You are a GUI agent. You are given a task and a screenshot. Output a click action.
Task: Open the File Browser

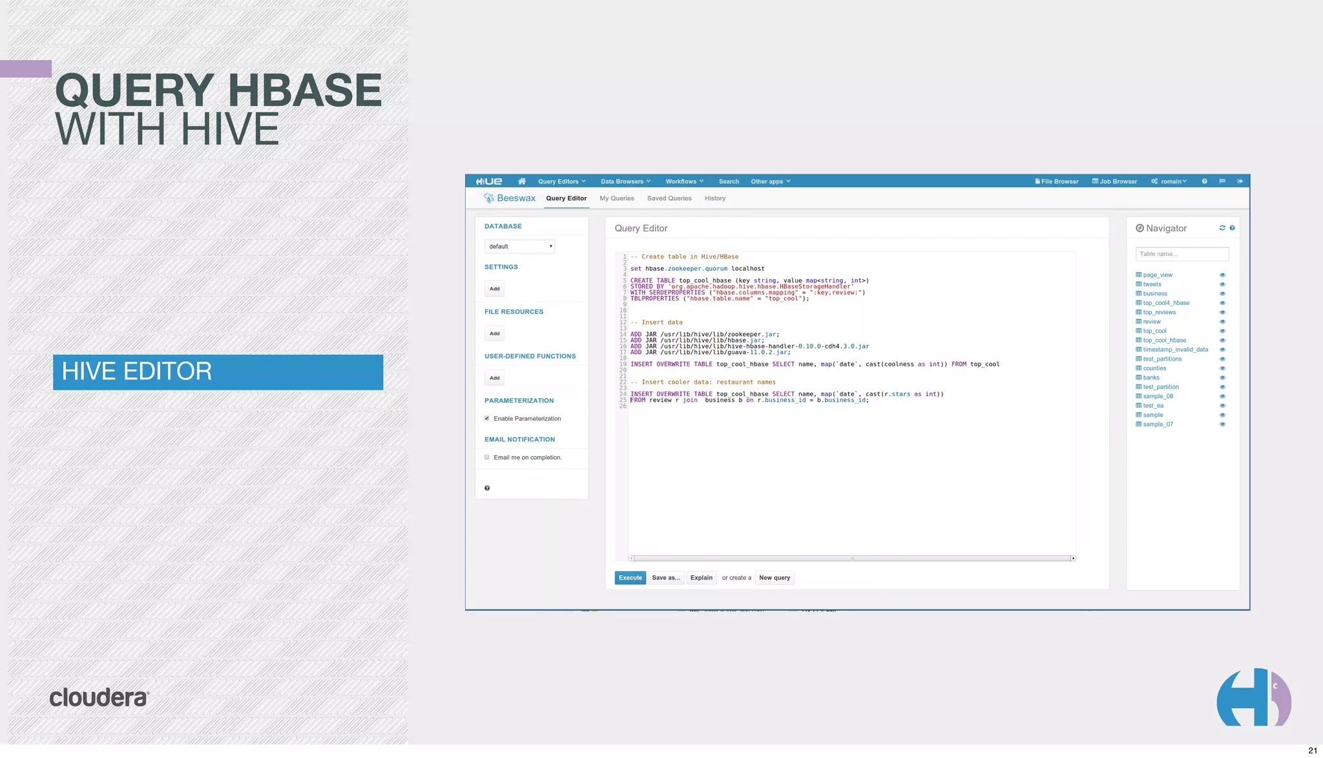[x=1057, y=182]
